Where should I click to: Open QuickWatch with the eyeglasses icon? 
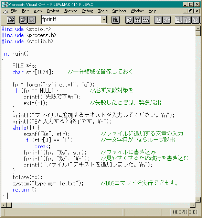pos(167,20)
